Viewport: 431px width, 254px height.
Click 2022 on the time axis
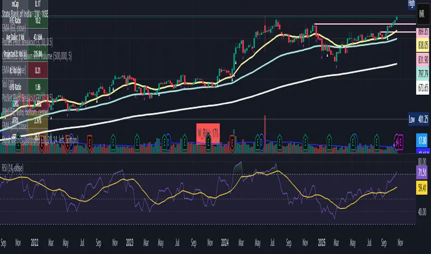tap(35, 243)
